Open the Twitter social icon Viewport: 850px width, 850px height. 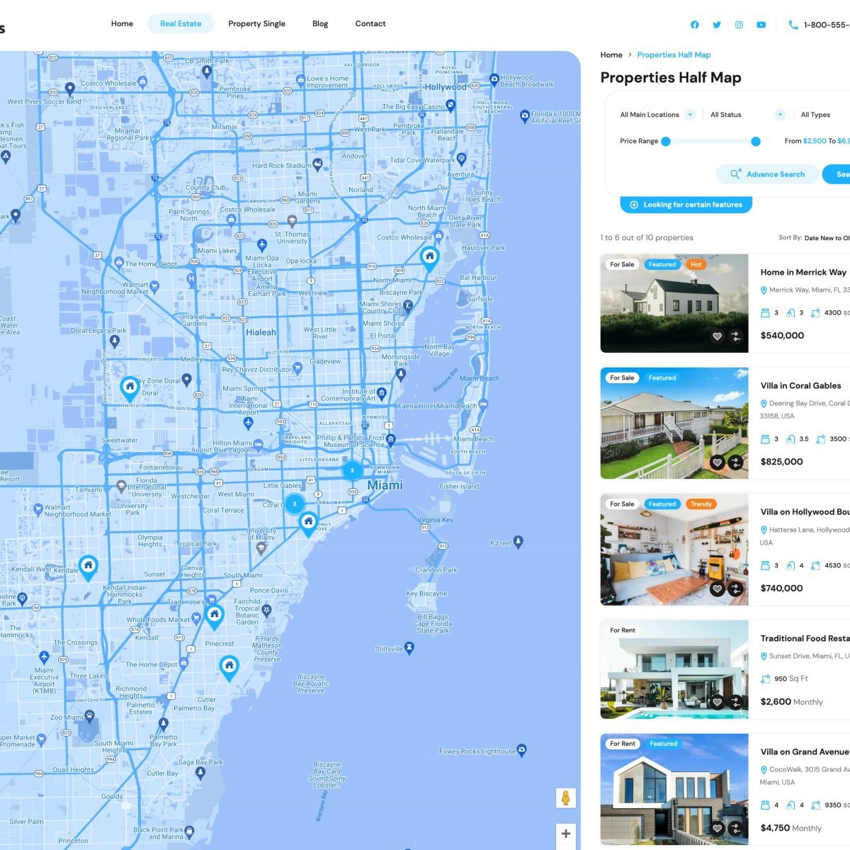717,25
